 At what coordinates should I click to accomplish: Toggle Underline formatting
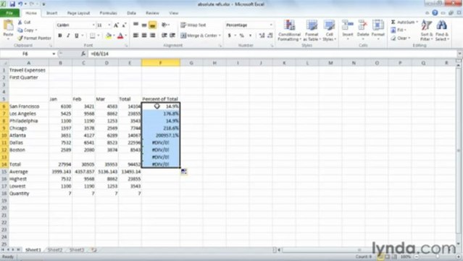77,36
